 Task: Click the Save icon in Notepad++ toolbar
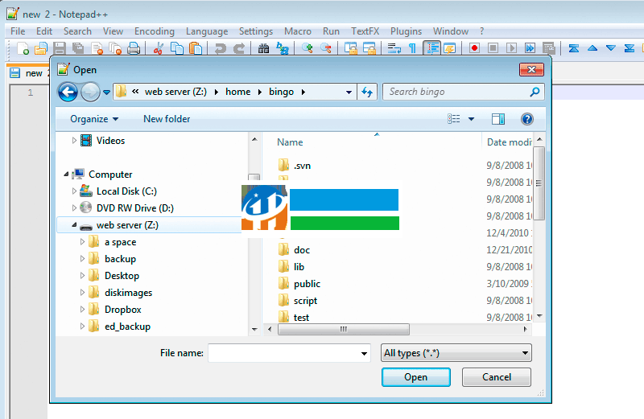(x=60, y=48)
